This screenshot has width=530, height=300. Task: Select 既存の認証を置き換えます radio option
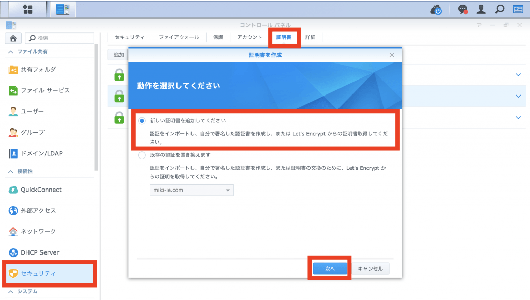tap(142, 155)
